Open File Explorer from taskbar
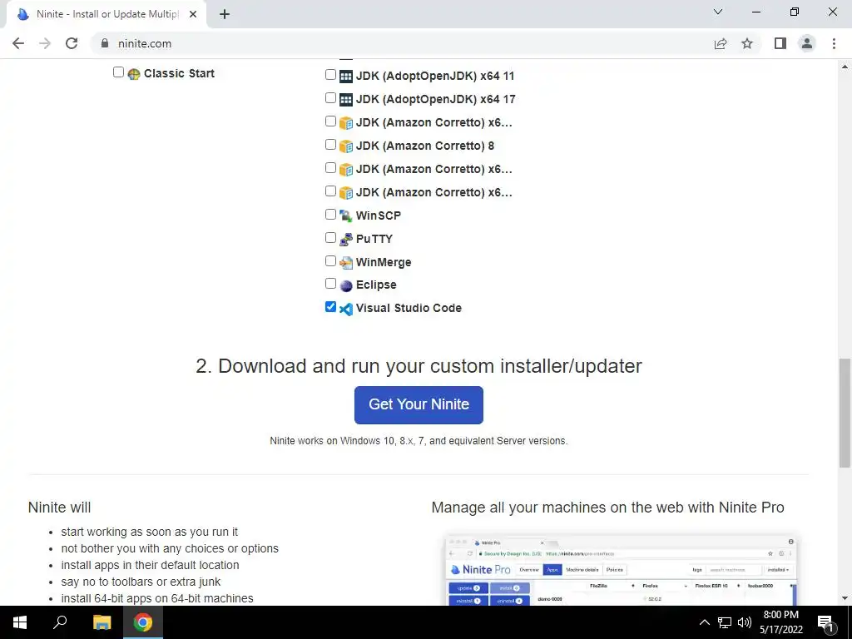The image size is (852, 639). coord(102,622)
